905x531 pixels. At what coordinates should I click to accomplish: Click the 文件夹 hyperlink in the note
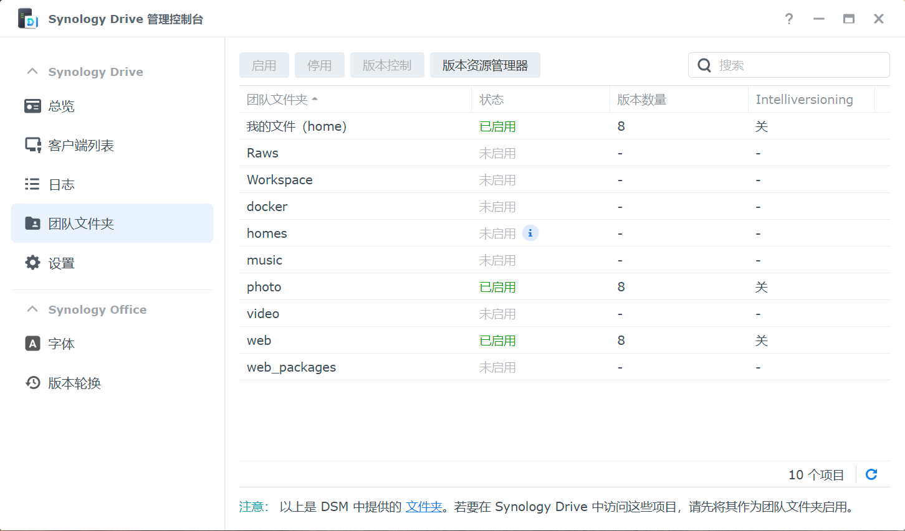pos(424,507)
